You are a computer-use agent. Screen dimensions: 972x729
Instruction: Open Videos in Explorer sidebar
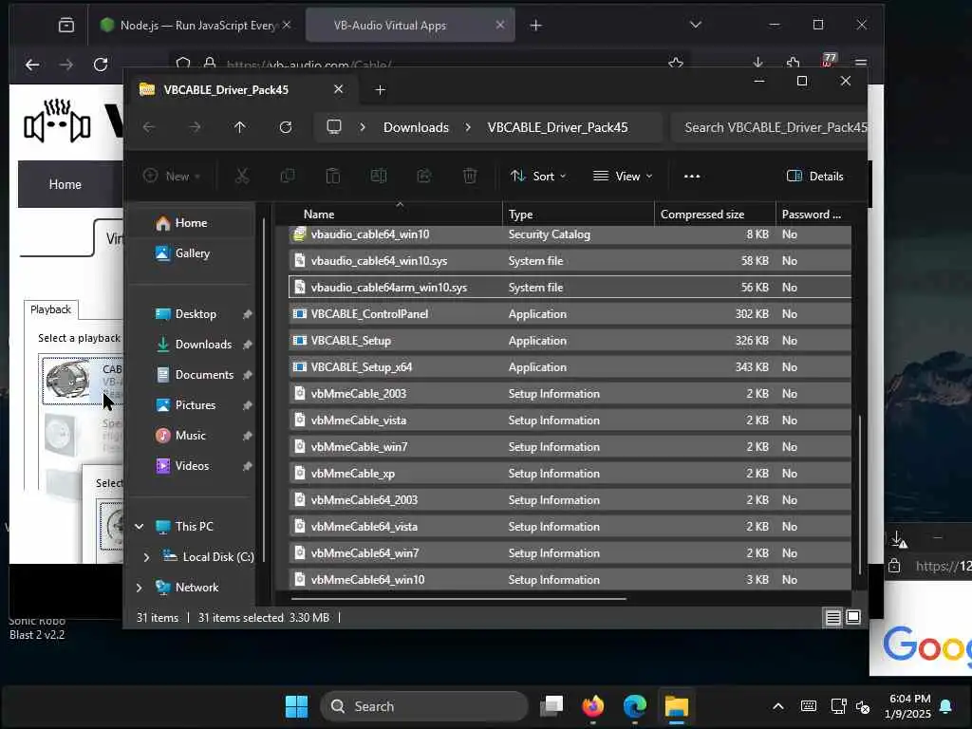click(192, 465)
